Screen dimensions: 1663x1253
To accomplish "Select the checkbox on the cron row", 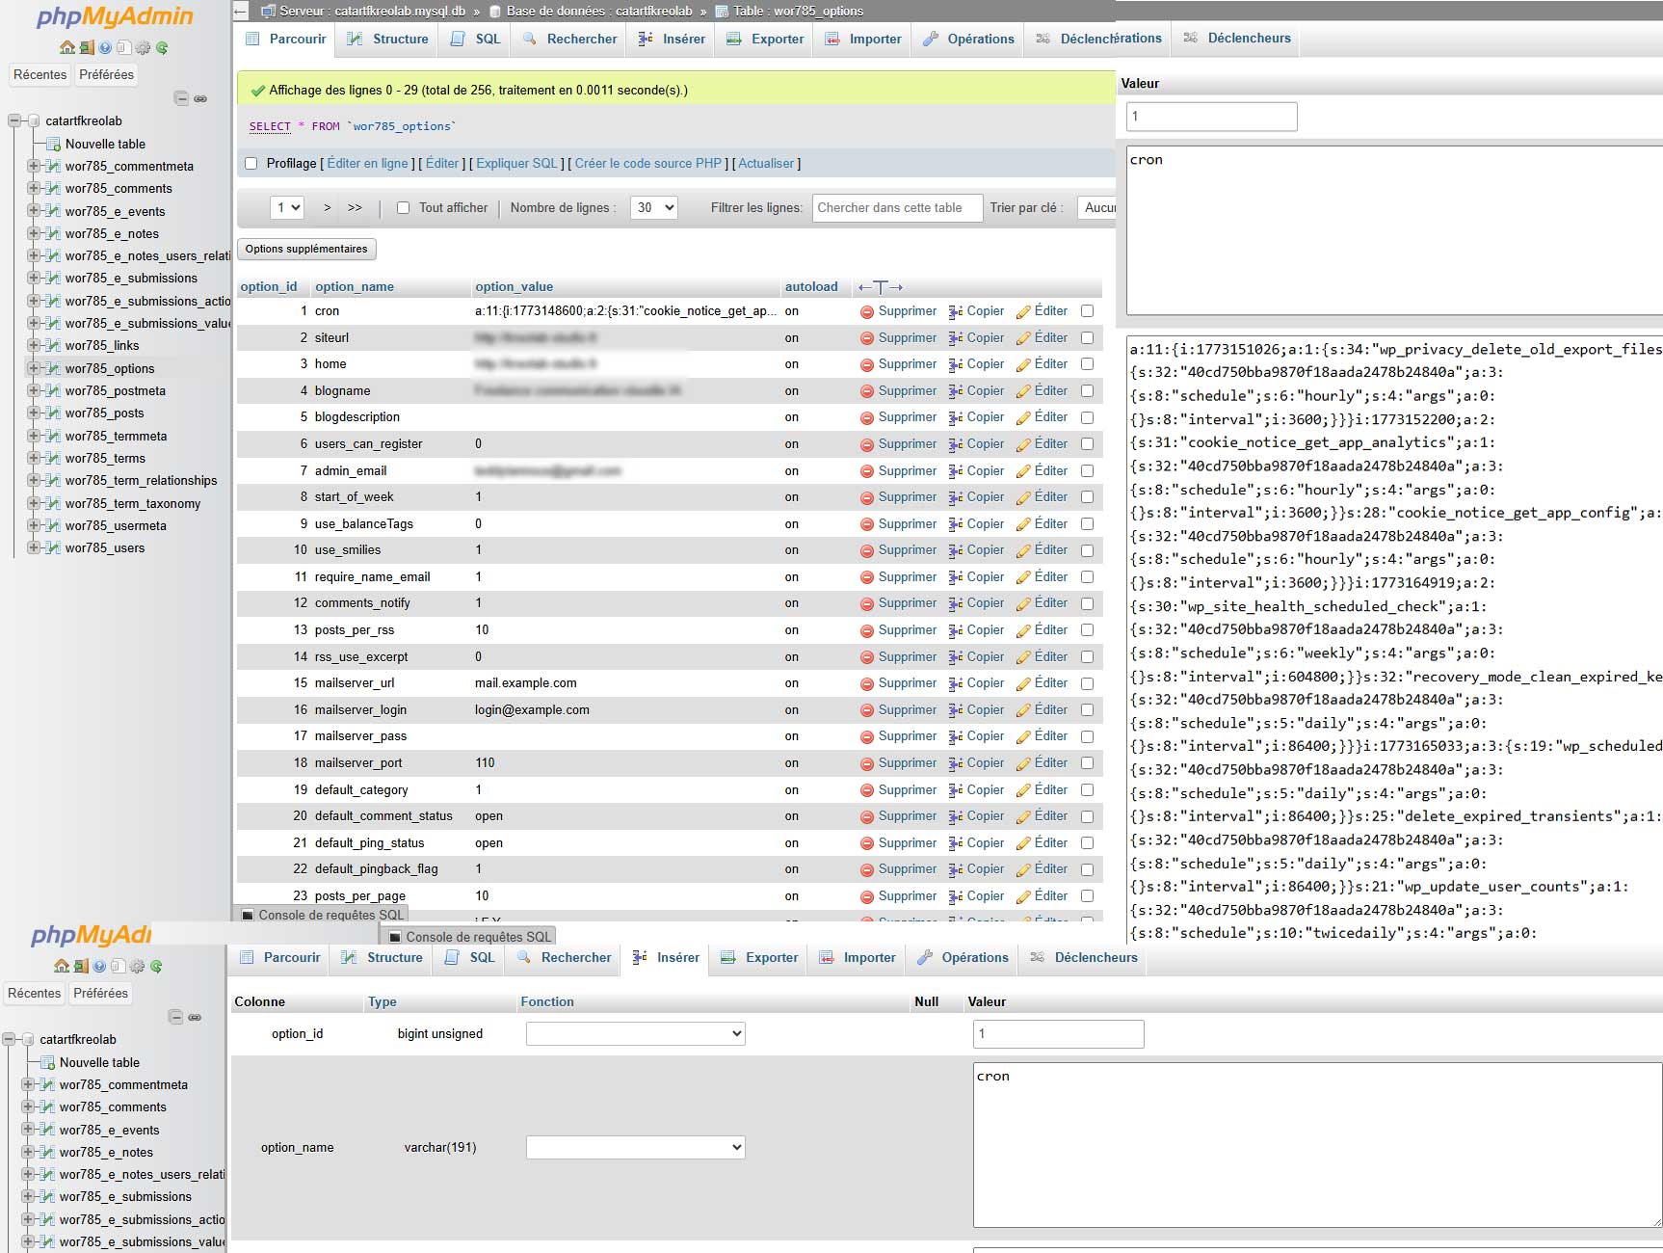I will click(1087, 311).
